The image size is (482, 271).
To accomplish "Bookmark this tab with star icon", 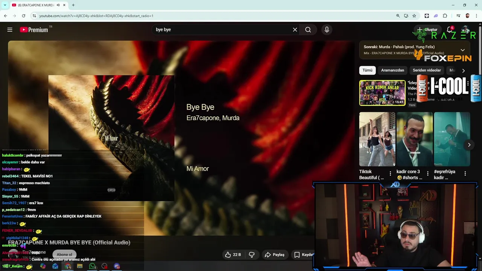I will [414, 16].
